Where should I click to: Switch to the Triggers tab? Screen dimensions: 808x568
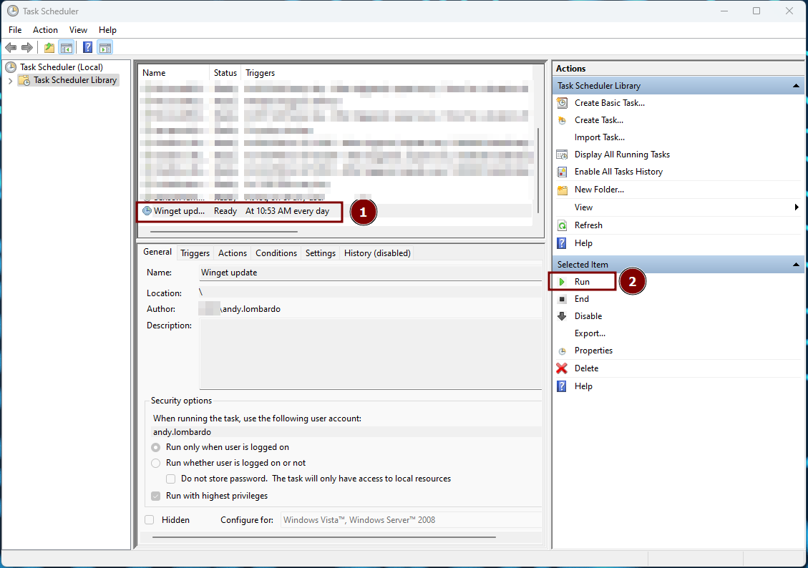click(x=195, y=253)
